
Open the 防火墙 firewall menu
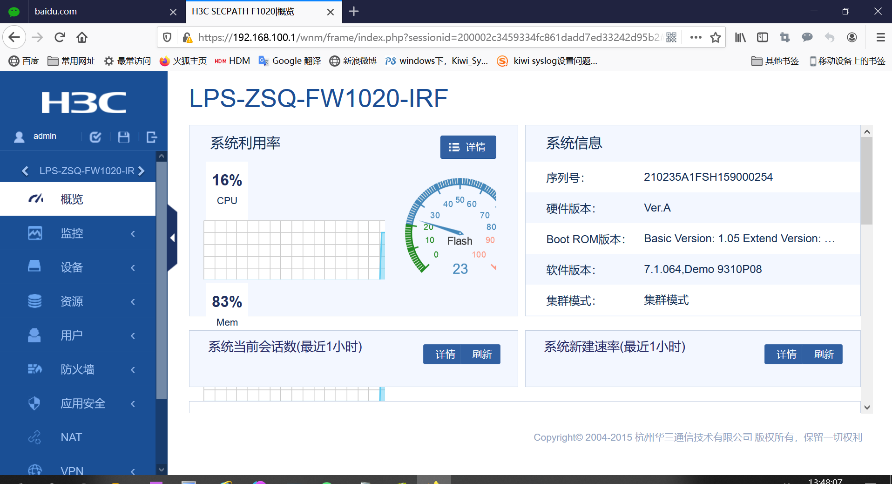click(78, 369)
